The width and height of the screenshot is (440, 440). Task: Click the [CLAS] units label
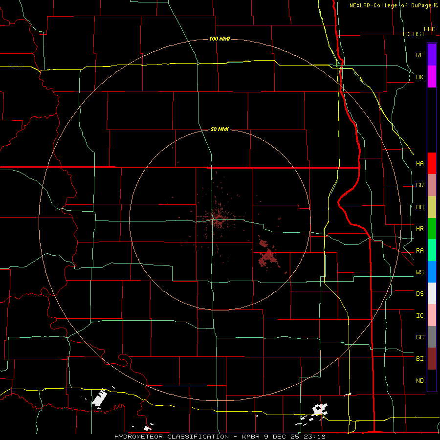[x=413, y=34]
